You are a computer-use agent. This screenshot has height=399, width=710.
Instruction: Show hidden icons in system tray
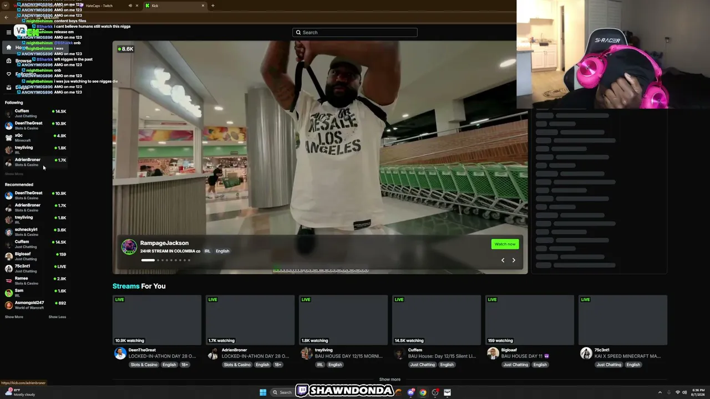tap(660, 392)
